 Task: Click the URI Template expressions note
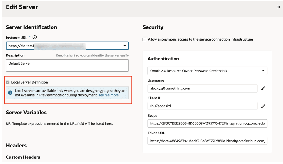pyautogui.click(x=59, y=124)
